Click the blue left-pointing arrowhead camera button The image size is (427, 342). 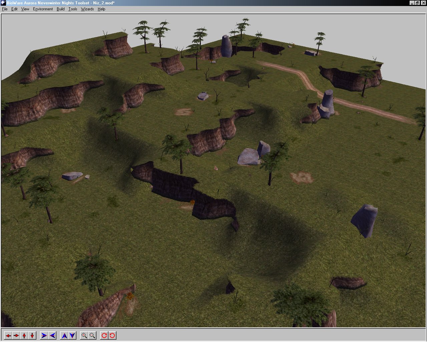pos(52,336)
